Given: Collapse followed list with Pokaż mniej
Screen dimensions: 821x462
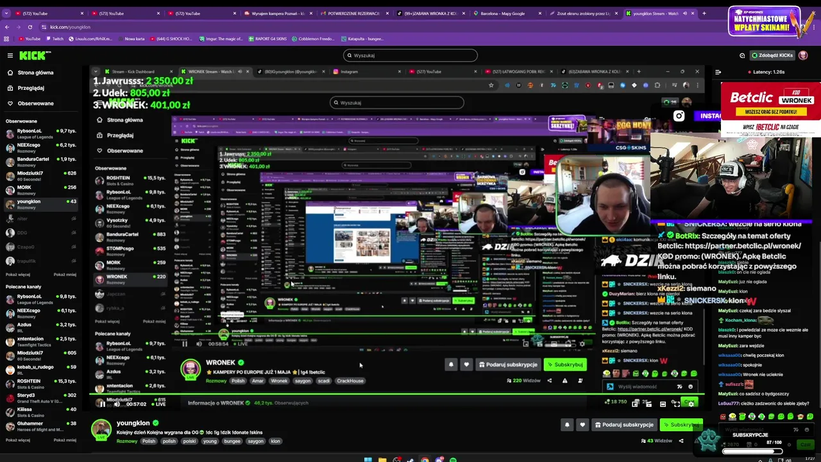Looking at the screenshot, I should [65, 275].
